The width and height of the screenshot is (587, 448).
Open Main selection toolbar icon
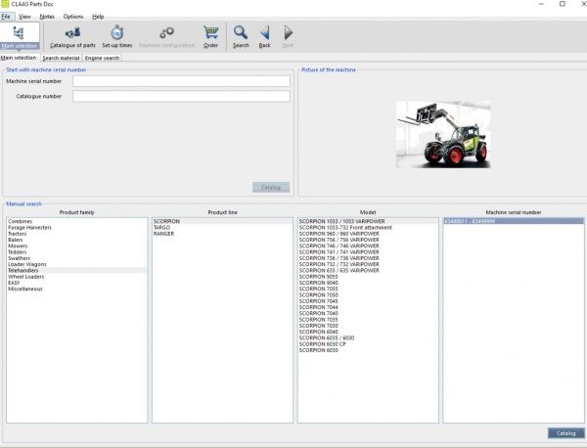click(x=20, y=36)
